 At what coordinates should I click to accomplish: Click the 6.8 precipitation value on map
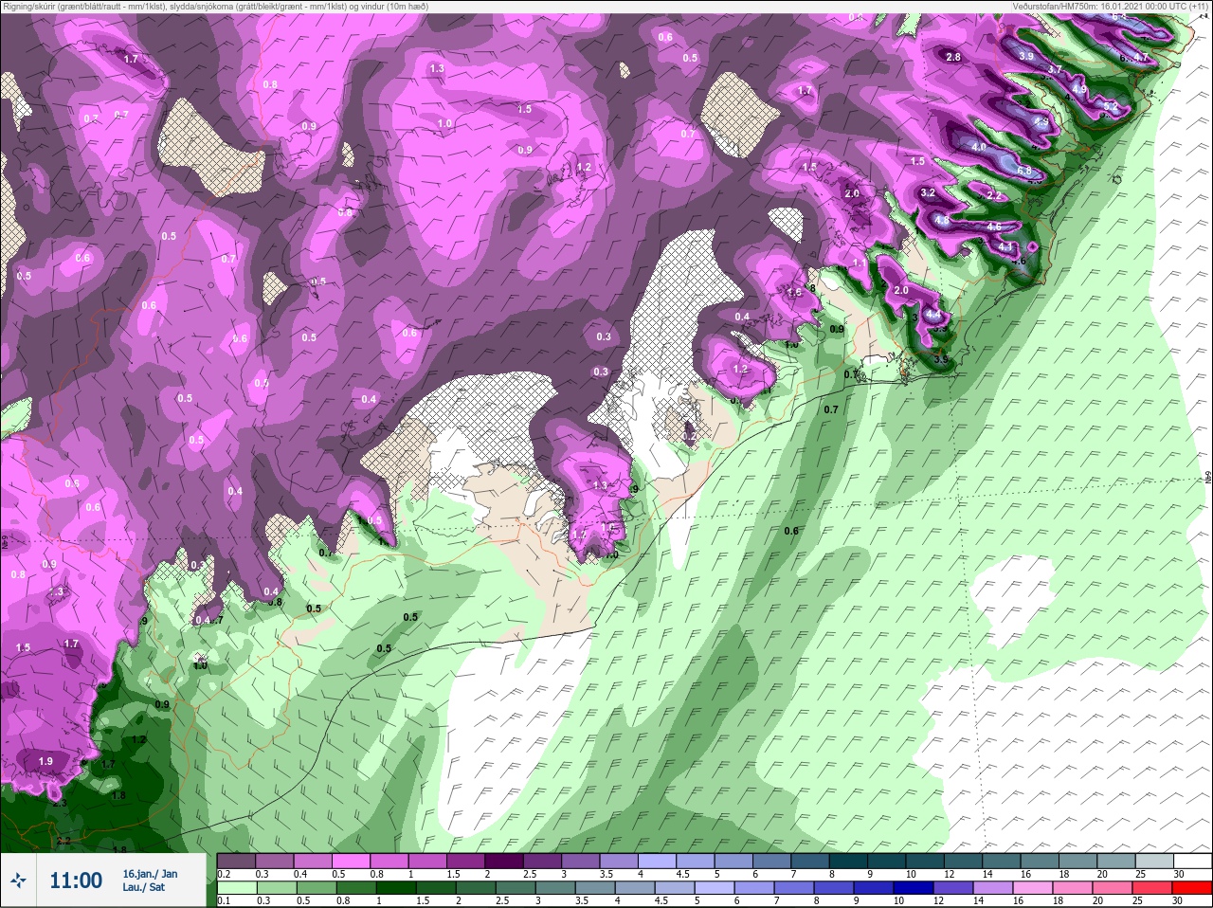coord(1024,171)
